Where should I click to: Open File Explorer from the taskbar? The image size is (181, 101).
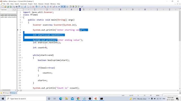click(66, 98)
